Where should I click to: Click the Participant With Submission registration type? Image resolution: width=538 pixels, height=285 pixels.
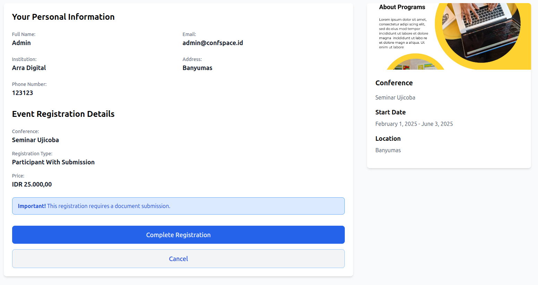(x=53, y=162)
